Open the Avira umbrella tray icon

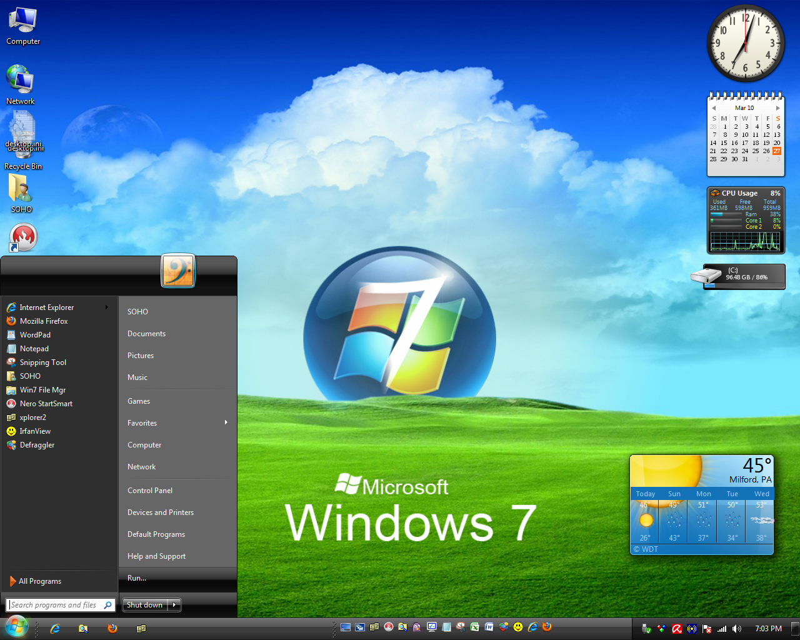tap(677, 629)
